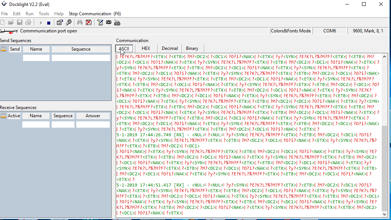Screen dimensions: 391x220
Task: Click the Receive Sequences lock icon
Action: point(3,115)
